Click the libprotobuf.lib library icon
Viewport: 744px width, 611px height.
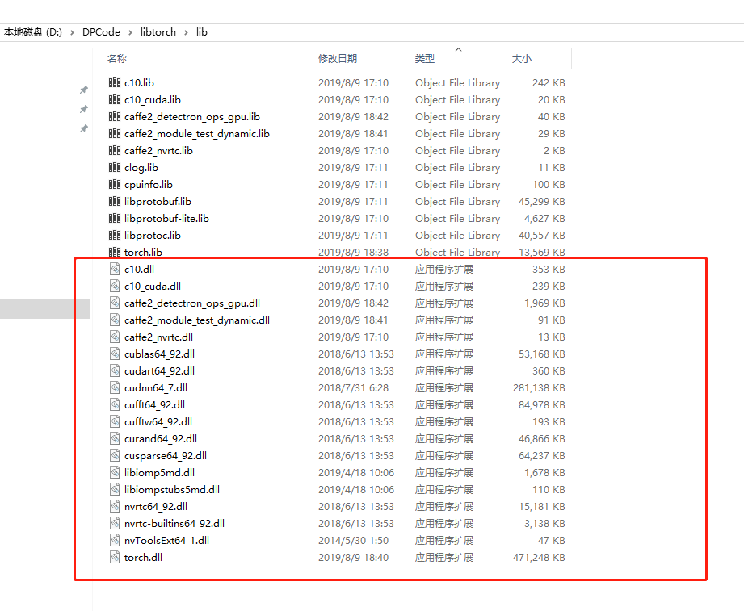click(x=114, y=202)
